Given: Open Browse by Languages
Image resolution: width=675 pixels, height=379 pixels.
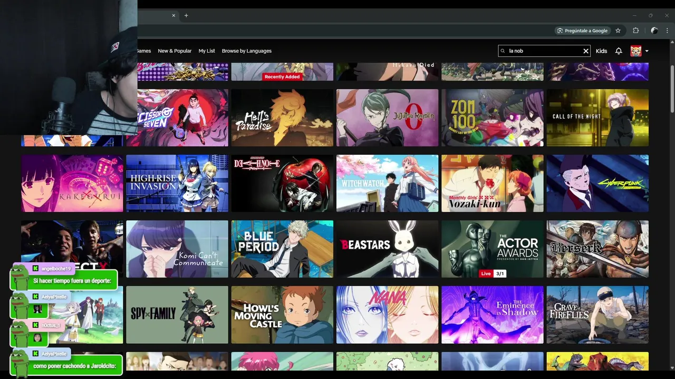Looking at the screenshot, I should click(247, 51).
